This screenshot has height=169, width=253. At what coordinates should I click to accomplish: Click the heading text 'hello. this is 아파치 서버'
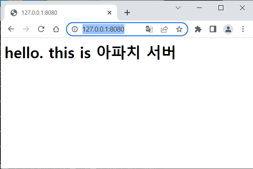click(90, 53)
